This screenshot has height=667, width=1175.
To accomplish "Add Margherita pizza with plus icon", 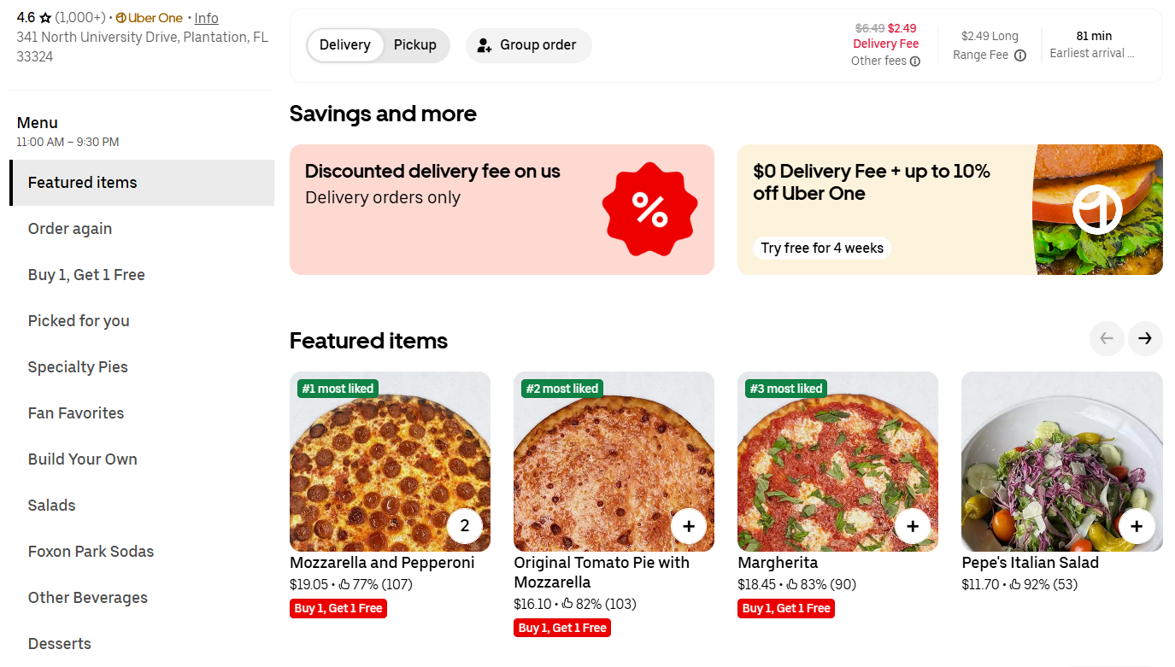I will tap(913, 526).
